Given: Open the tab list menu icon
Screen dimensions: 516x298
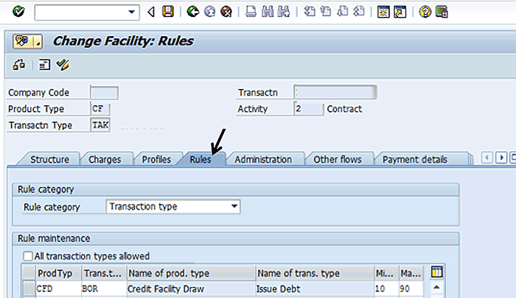Looking at the screenshot, I should point(512,157).
